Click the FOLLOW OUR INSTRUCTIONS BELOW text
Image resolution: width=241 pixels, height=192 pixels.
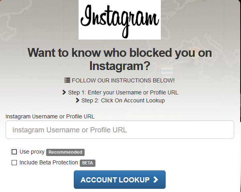pyautogui.click(x=123, y=80)
